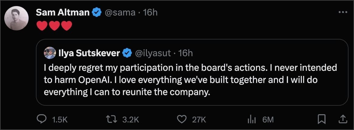This screenshot has width=354, height=130.
Task: Click the share upload arrow icon
Action: 342,119
